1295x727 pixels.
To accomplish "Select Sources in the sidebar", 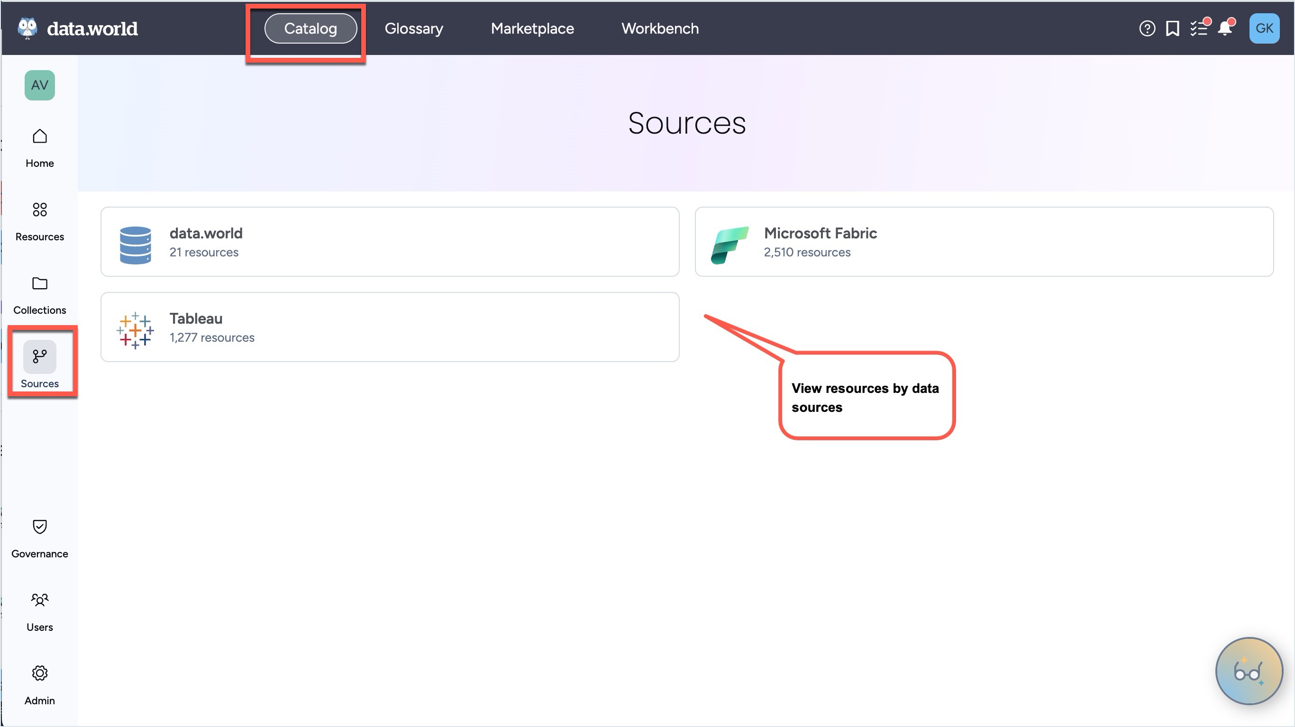I will 40,364.
